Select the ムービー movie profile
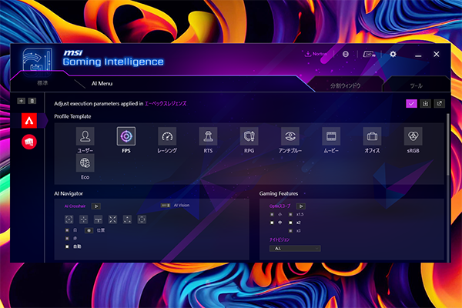This screenshot has width=462, height=308. click(331, 137)
